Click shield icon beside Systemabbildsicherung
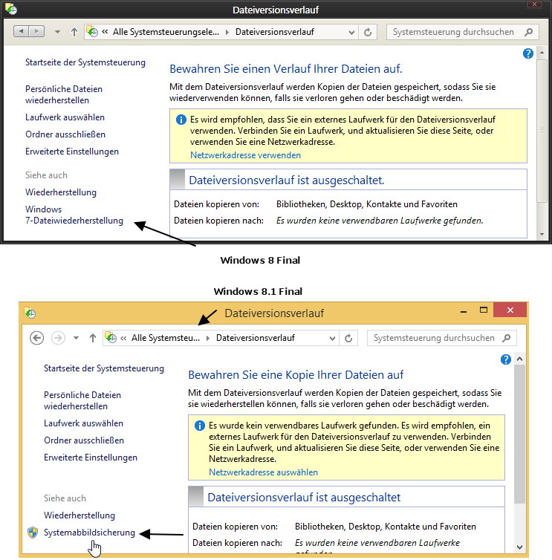The height and width of the screenshot is (560, 552). 33,533
